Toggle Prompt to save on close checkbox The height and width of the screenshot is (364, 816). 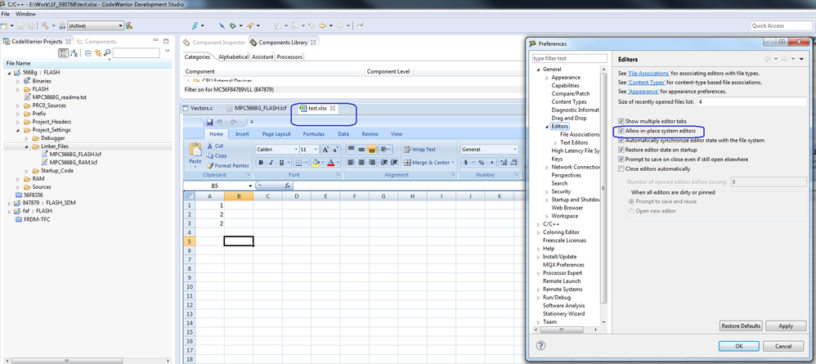(x=621, y=160)
